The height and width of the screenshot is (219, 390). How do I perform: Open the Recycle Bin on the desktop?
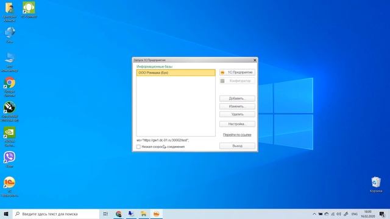[x=376, y=184]
